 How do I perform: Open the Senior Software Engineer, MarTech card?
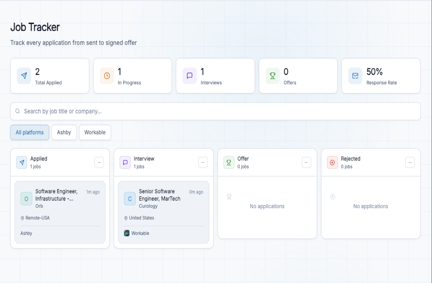163,212
